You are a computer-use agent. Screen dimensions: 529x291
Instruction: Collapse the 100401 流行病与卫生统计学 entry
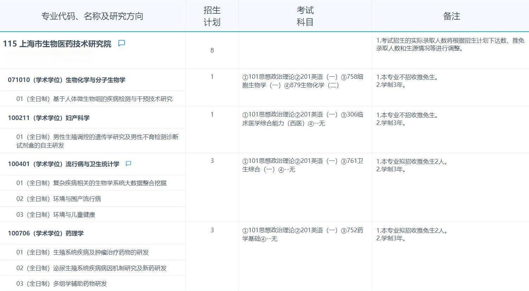[x=63, y=164]
